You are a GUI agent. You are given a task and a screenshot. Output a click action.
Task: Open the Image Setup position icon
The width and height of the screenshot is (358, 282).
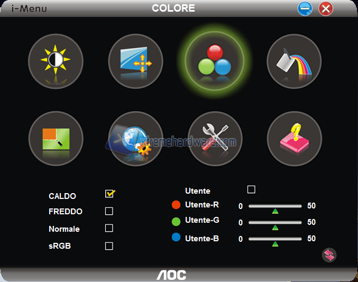[x=135, y=61]
